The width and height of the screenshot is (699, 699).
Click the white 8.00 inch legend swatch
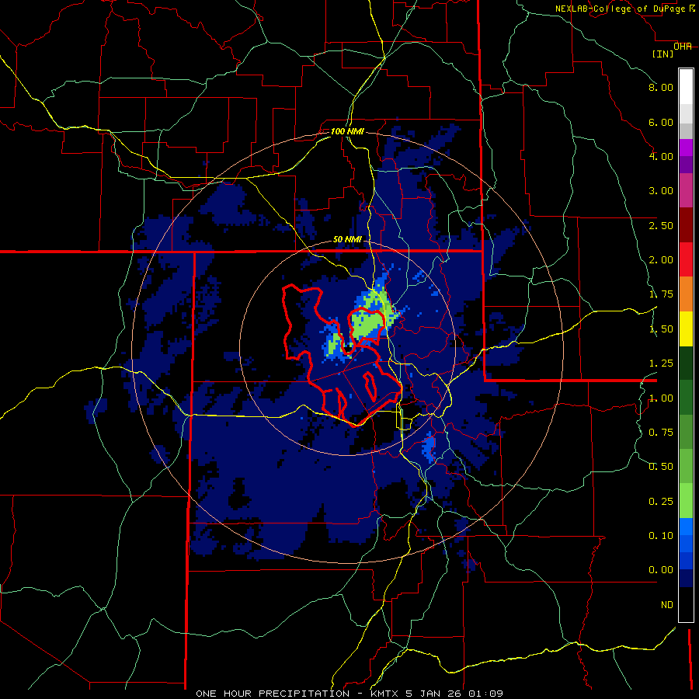pos(686,87)
